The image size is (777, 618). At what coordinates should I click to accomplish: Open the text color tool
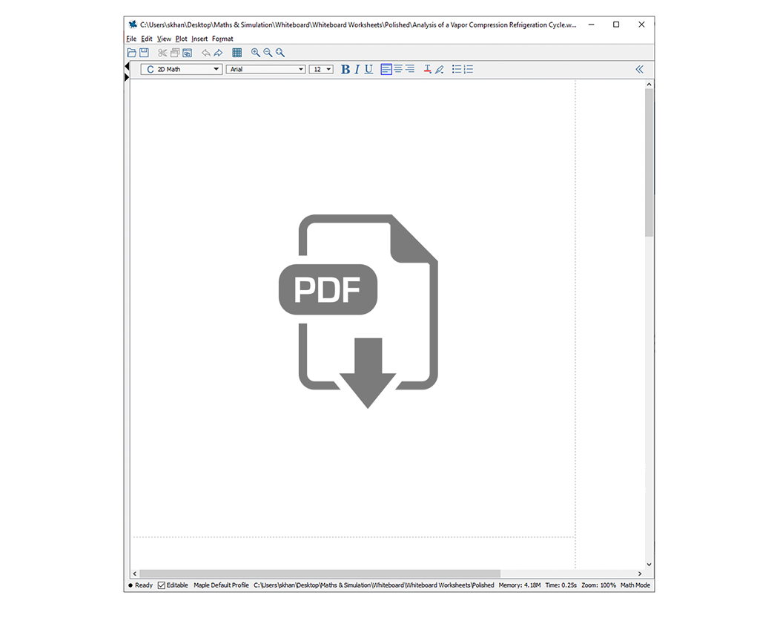click(428, 69)
